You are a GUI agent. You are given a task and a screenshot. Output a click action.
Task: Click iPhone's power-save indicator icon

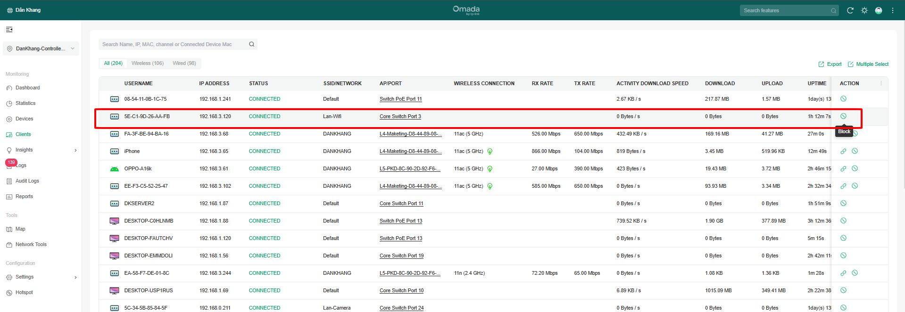490,152
